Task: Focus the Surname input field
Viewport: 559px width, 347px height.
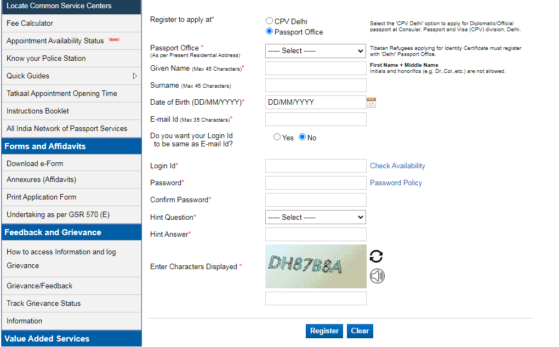Action: click(316, 85)
